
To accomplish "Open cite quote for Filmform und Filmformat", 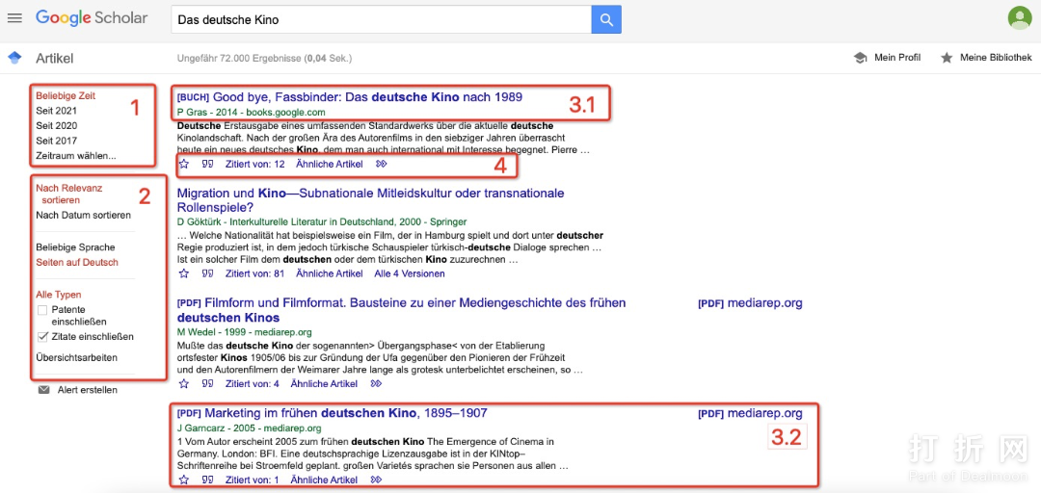I will [207, 383].
